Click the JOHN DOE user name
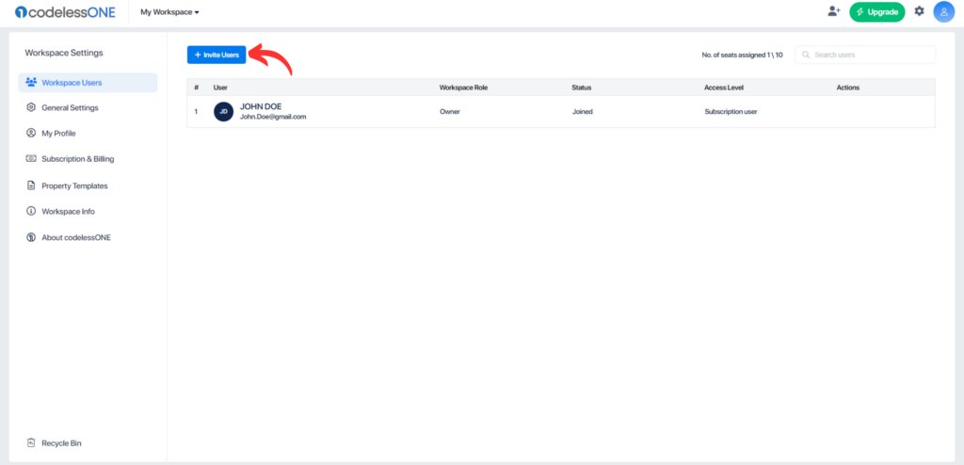Screen dimensions: 964x465 click(261, 107)
